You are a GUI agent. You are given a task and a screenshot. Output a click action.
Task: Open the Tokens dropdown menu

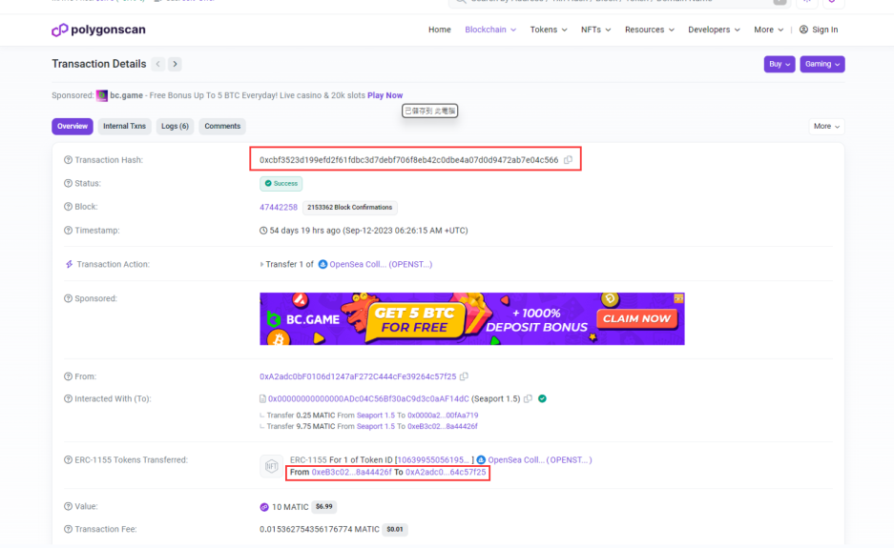coord(549,30)
